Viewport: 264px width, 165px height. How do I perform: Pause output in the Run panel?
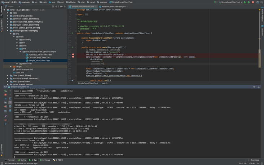point(5,99)
